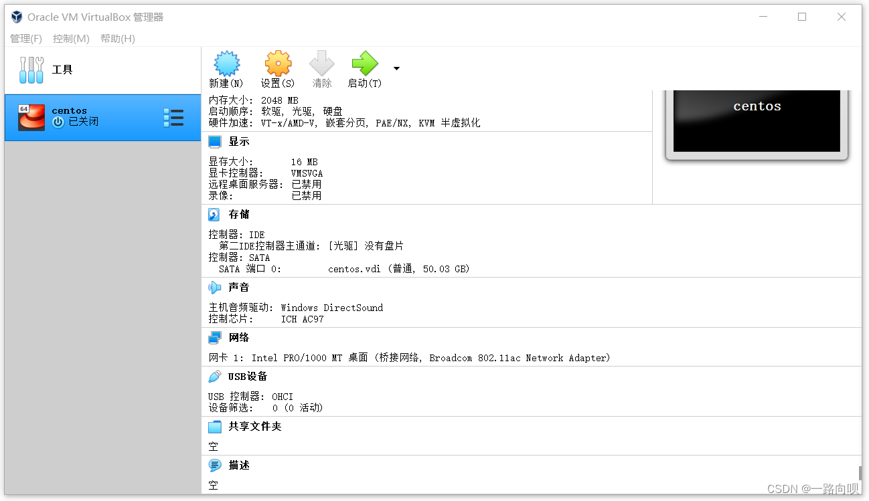Click USB controller OHCI value
Image resolution: width=869 pixels, height=501 pixels.
click(x=283, y=397)
